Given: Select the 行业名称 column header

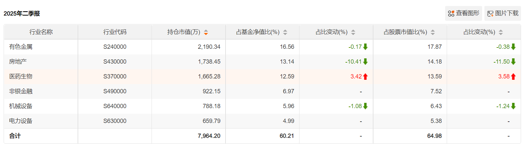Looking at the screenshot, I should click(41, 32).
